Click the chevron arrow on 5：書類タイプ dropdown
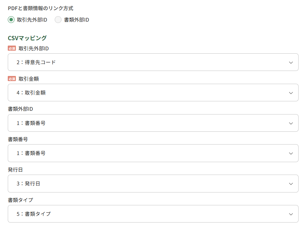The width and height of the screenshot is (306, 231). [291, 214]
